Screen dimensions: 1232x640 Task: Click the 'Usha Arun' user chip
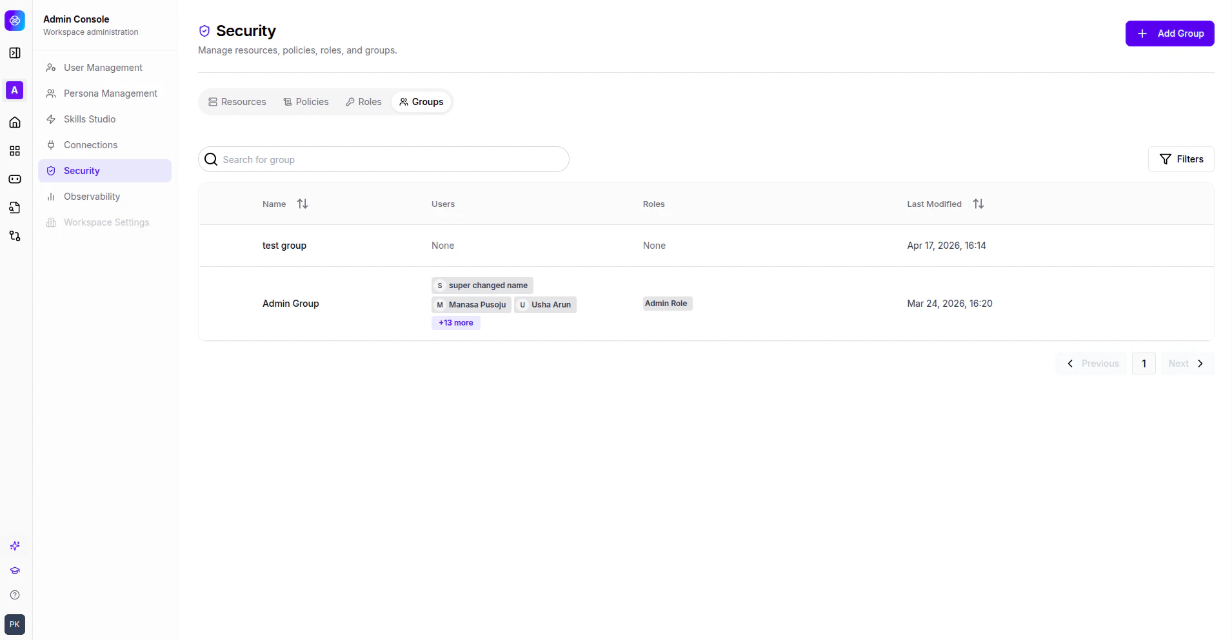[x=545, y=305]
